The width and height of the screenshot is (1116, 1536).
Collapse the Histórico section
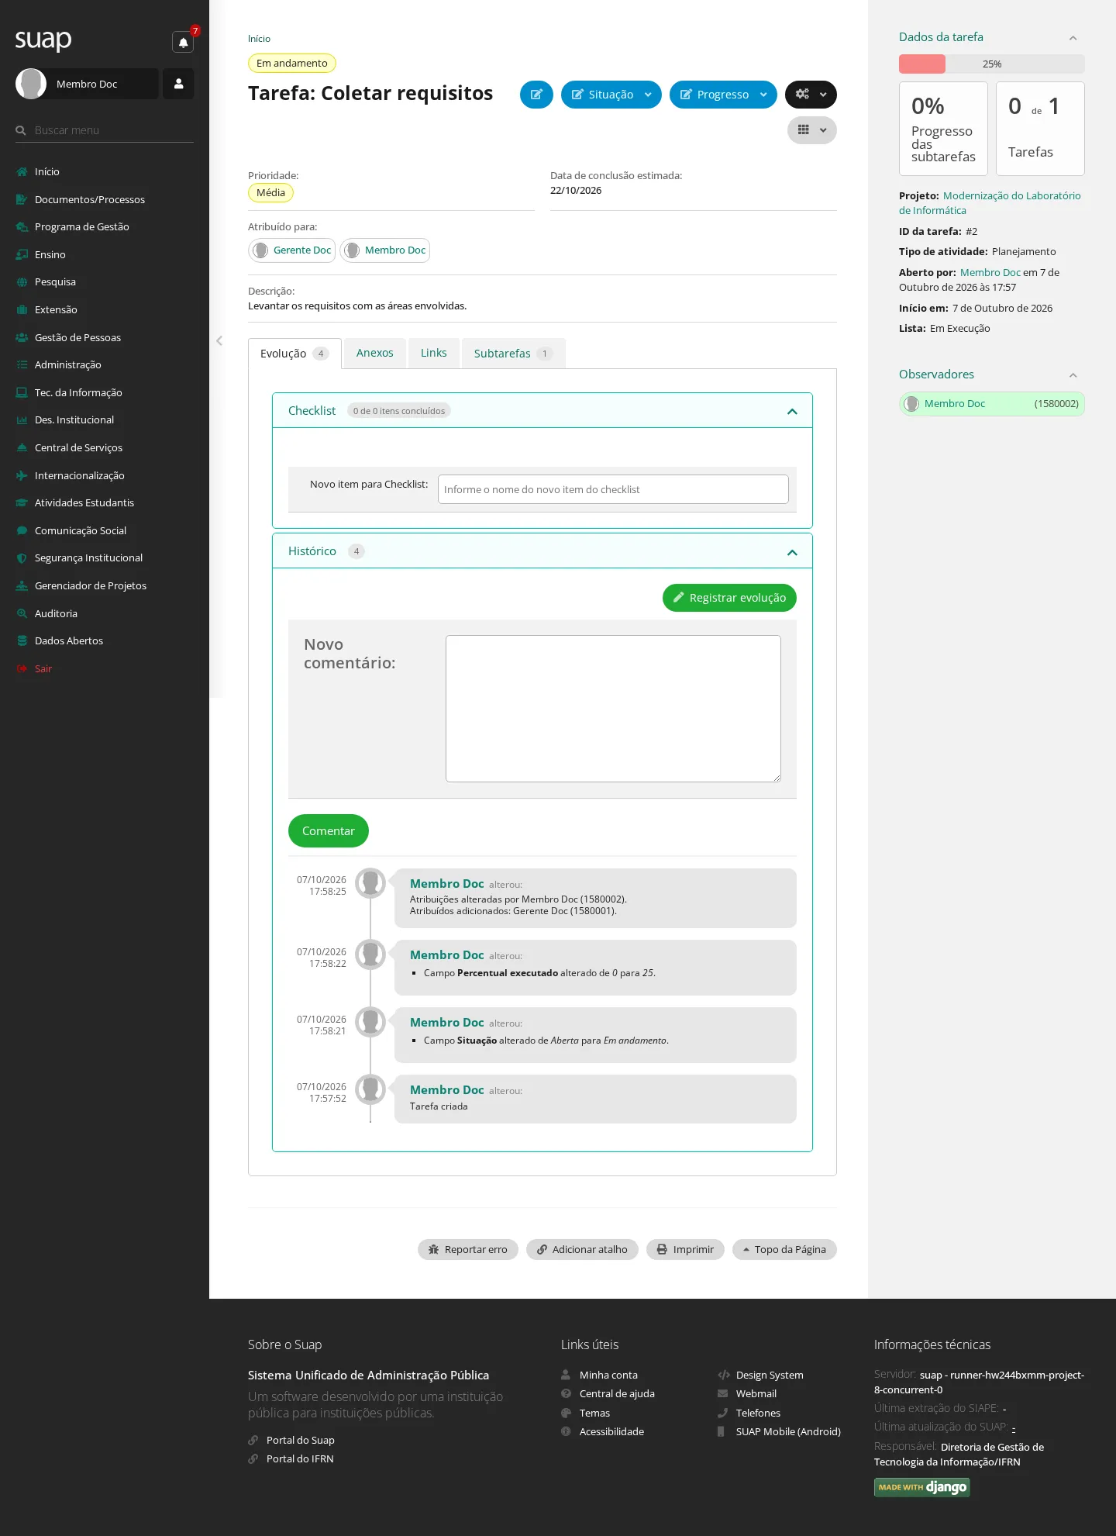click(x=792, y=552)
